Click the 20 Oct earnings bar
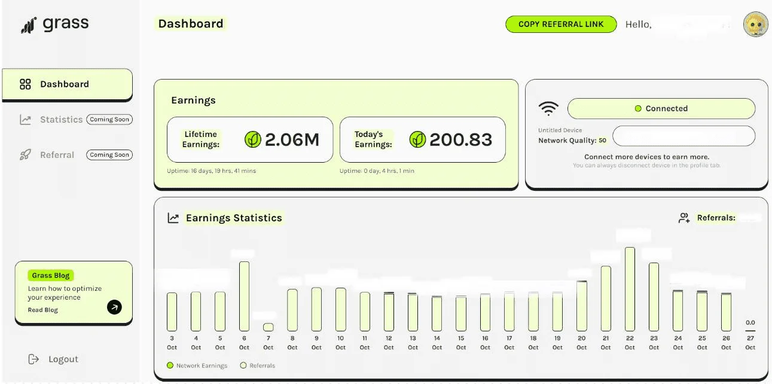 (582, 306)
